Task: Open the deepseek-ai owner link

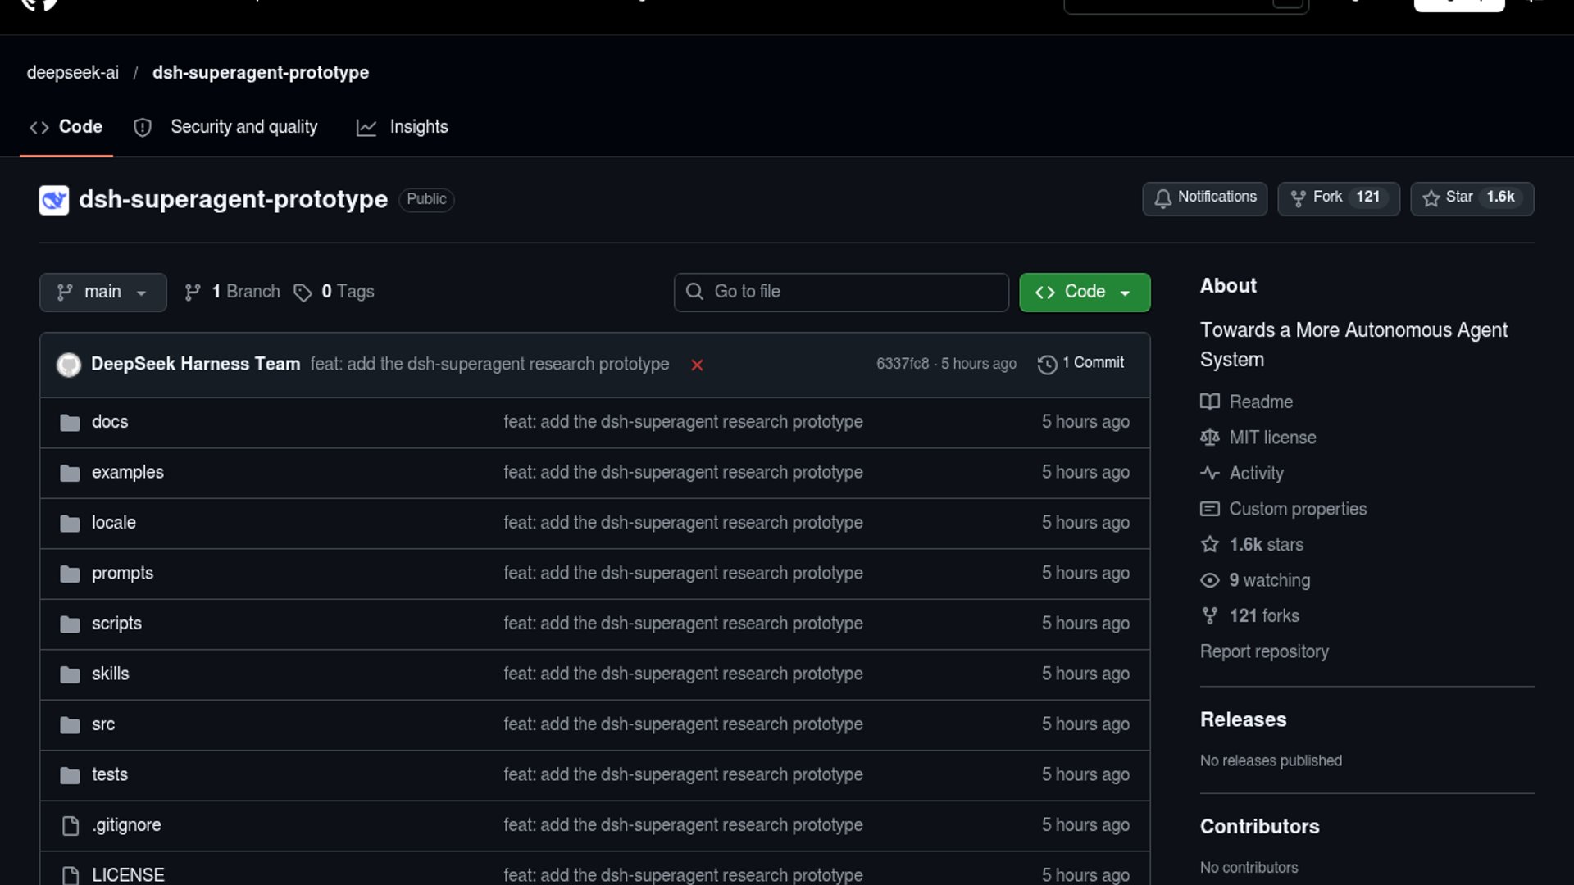Action: (73, 73)
